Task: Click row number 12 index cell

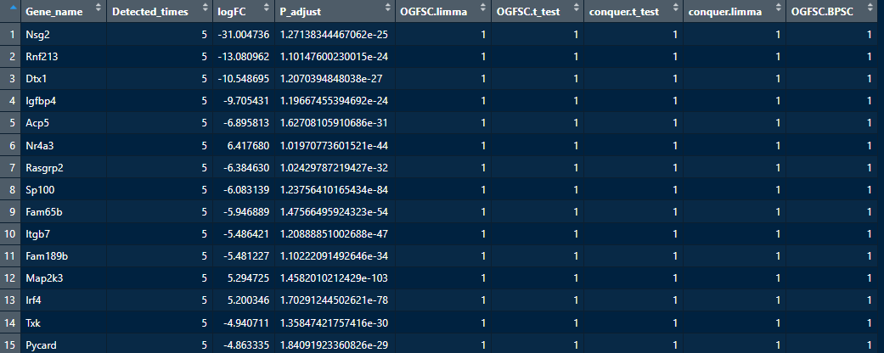Action: (x=10, y=278)
